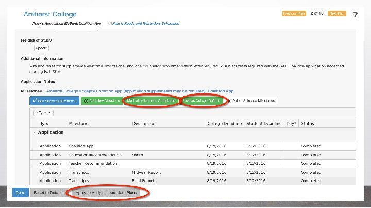Click the Update button under Field(s) of Study
Image resolution: width=371 pixels, height=208 pixels.
click(41, 48)
